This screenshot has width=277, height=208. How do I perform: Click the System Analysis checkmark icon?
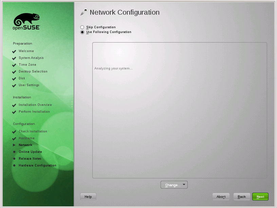pyautogui.click(x=14, y=58)
